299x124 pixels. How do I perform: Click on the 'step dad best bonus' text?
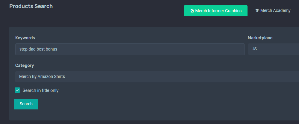click(38, 49)
